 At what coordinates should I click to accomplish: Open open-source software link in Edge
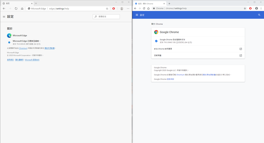pos(49,48)
